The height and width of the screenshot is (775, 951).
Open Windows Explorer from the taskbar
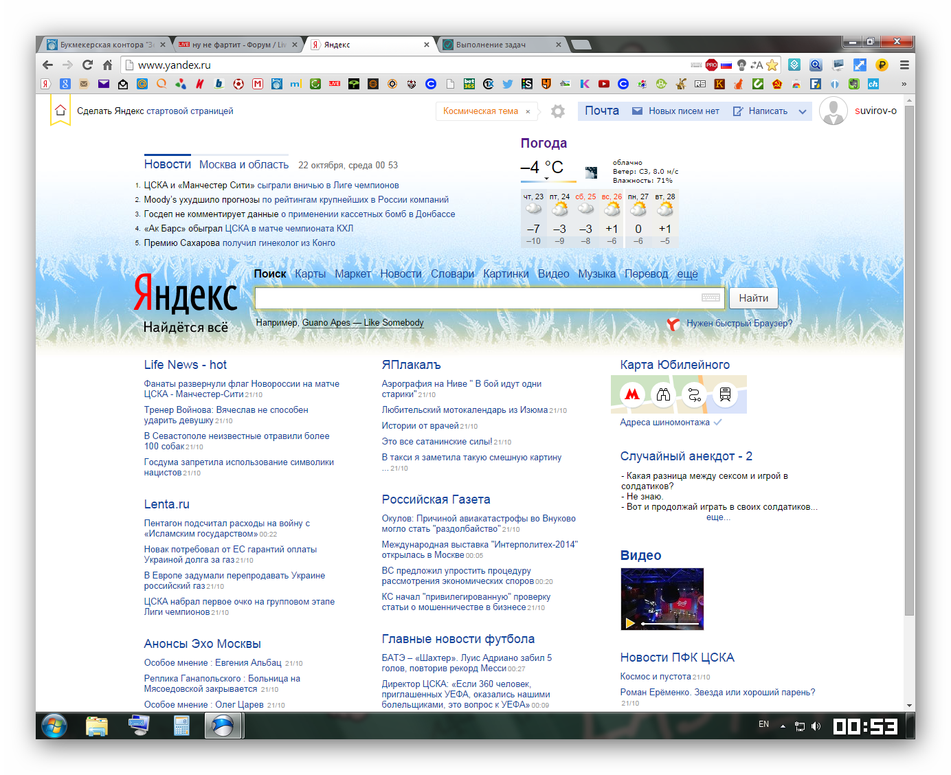97,726
